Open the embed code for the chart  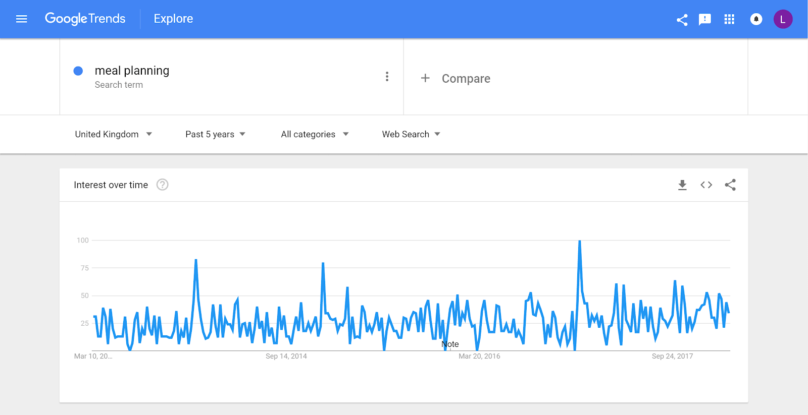pos(706,185)
